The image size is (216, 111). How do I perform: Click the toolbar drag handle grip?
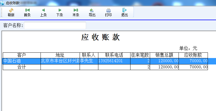point(1,12)
